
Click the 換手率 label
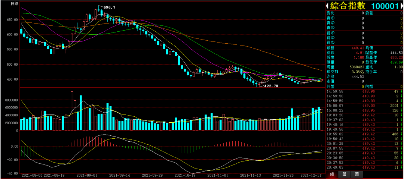(371, 72)
